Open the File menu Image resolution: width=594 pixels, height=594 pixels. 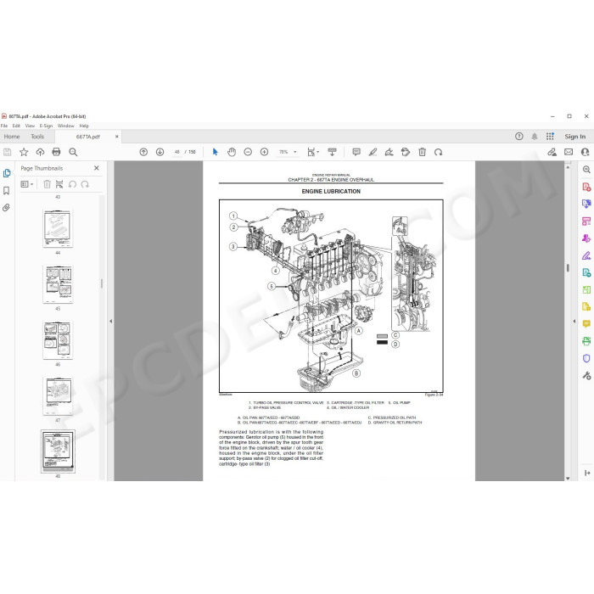[x=4, y=126]
